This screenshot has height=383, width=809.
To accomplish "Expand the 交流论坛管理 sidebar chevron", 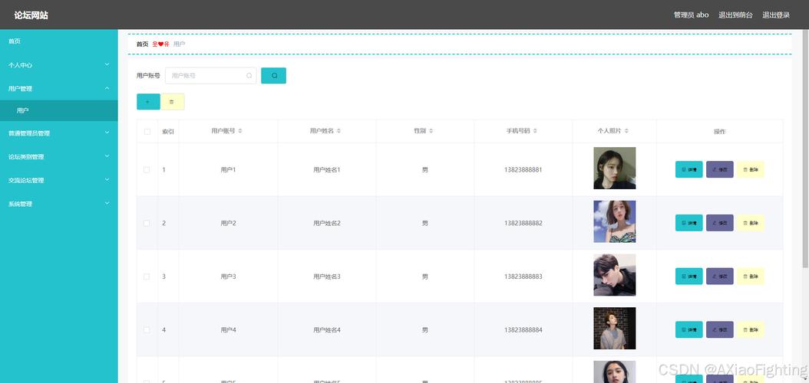I will 107,180.
